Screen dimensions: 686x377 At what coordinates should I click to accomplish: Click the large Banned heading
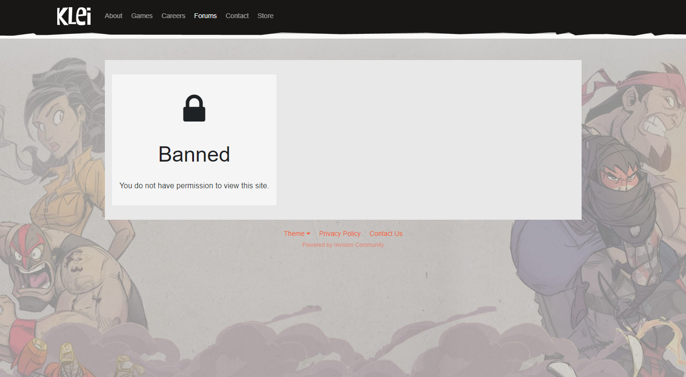(x=194, y=154)
